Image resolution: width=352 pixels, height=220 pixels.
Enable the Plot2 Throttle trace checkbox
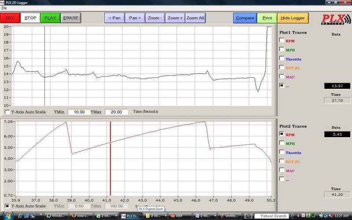[x=282, y=152]
